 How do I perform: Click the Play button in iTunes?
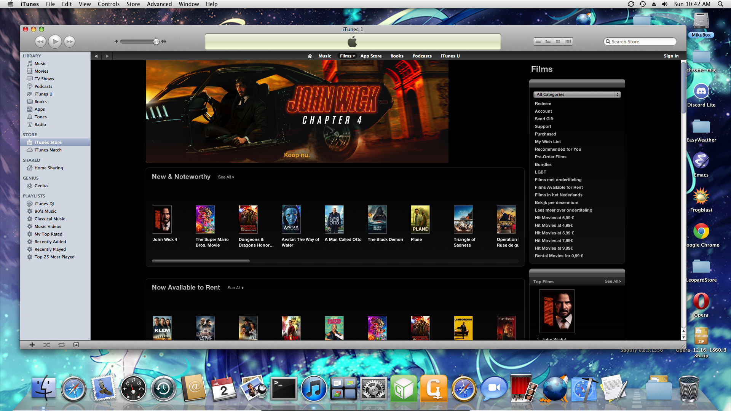tap(55, 41)
